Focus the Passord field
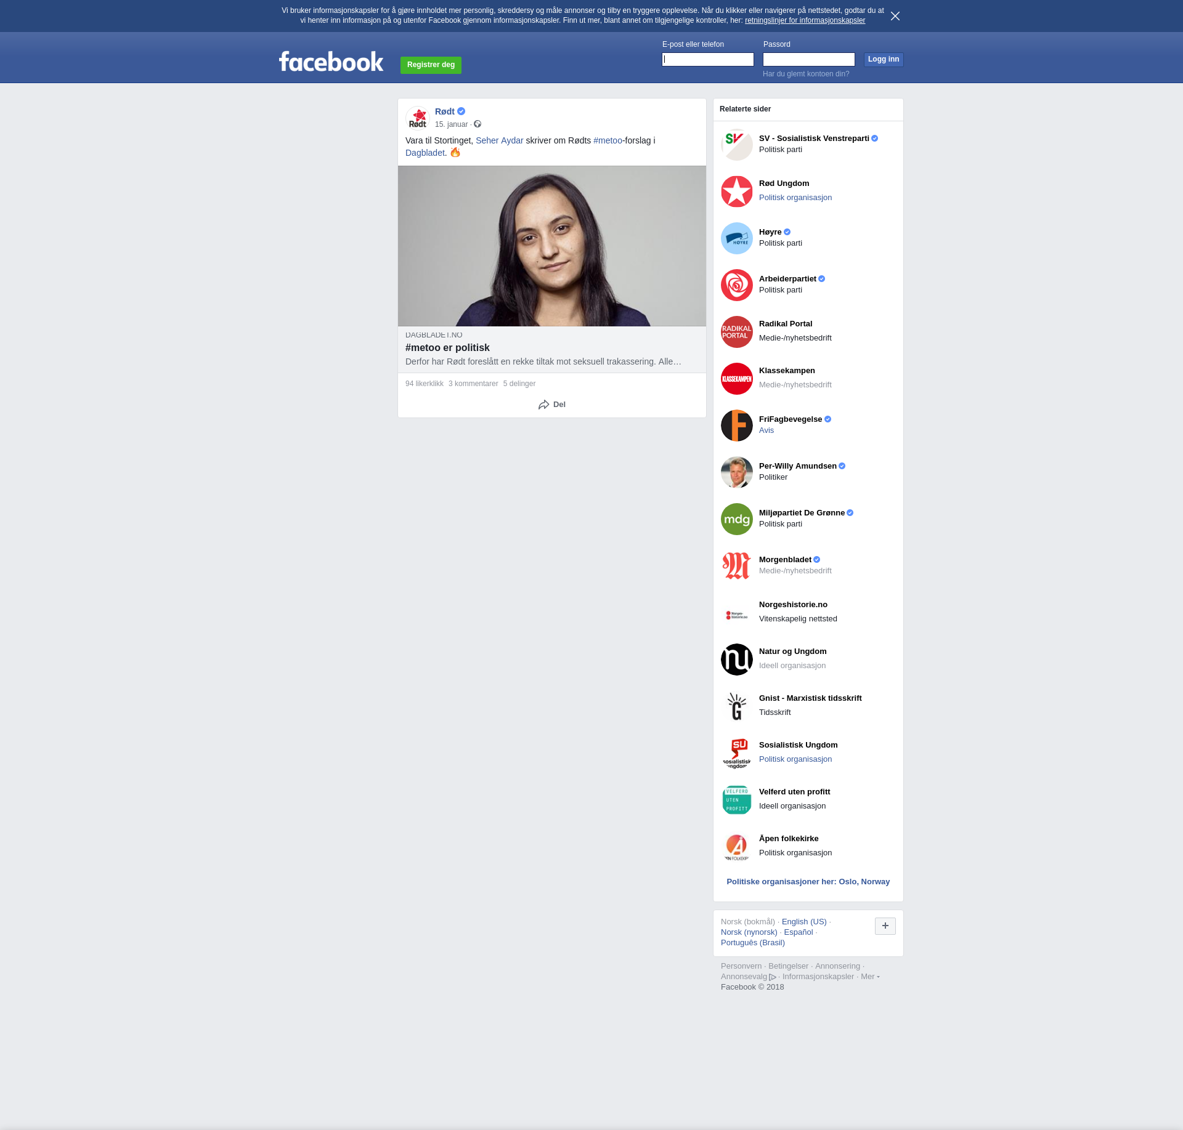 click(x=809, y=59)
